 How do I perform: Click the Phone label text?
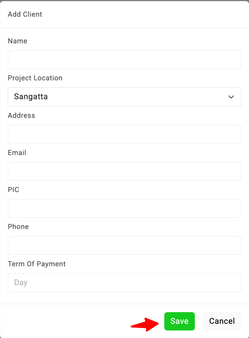point(18,227)
